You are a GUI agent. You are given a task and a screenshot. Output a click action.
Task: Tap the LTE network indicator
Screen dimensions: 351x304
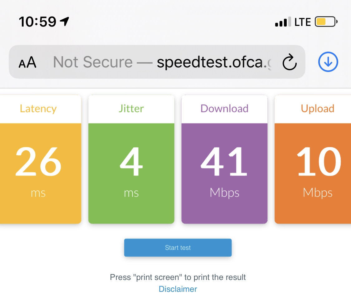tap(303, 22)
